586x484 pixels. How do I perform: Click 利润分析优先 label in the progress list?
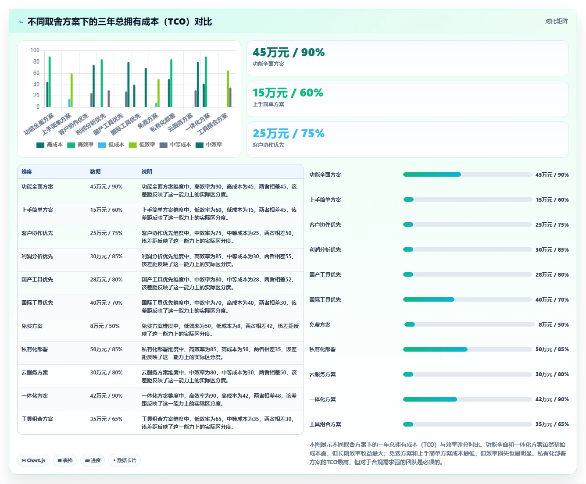(x=325, y=250)
